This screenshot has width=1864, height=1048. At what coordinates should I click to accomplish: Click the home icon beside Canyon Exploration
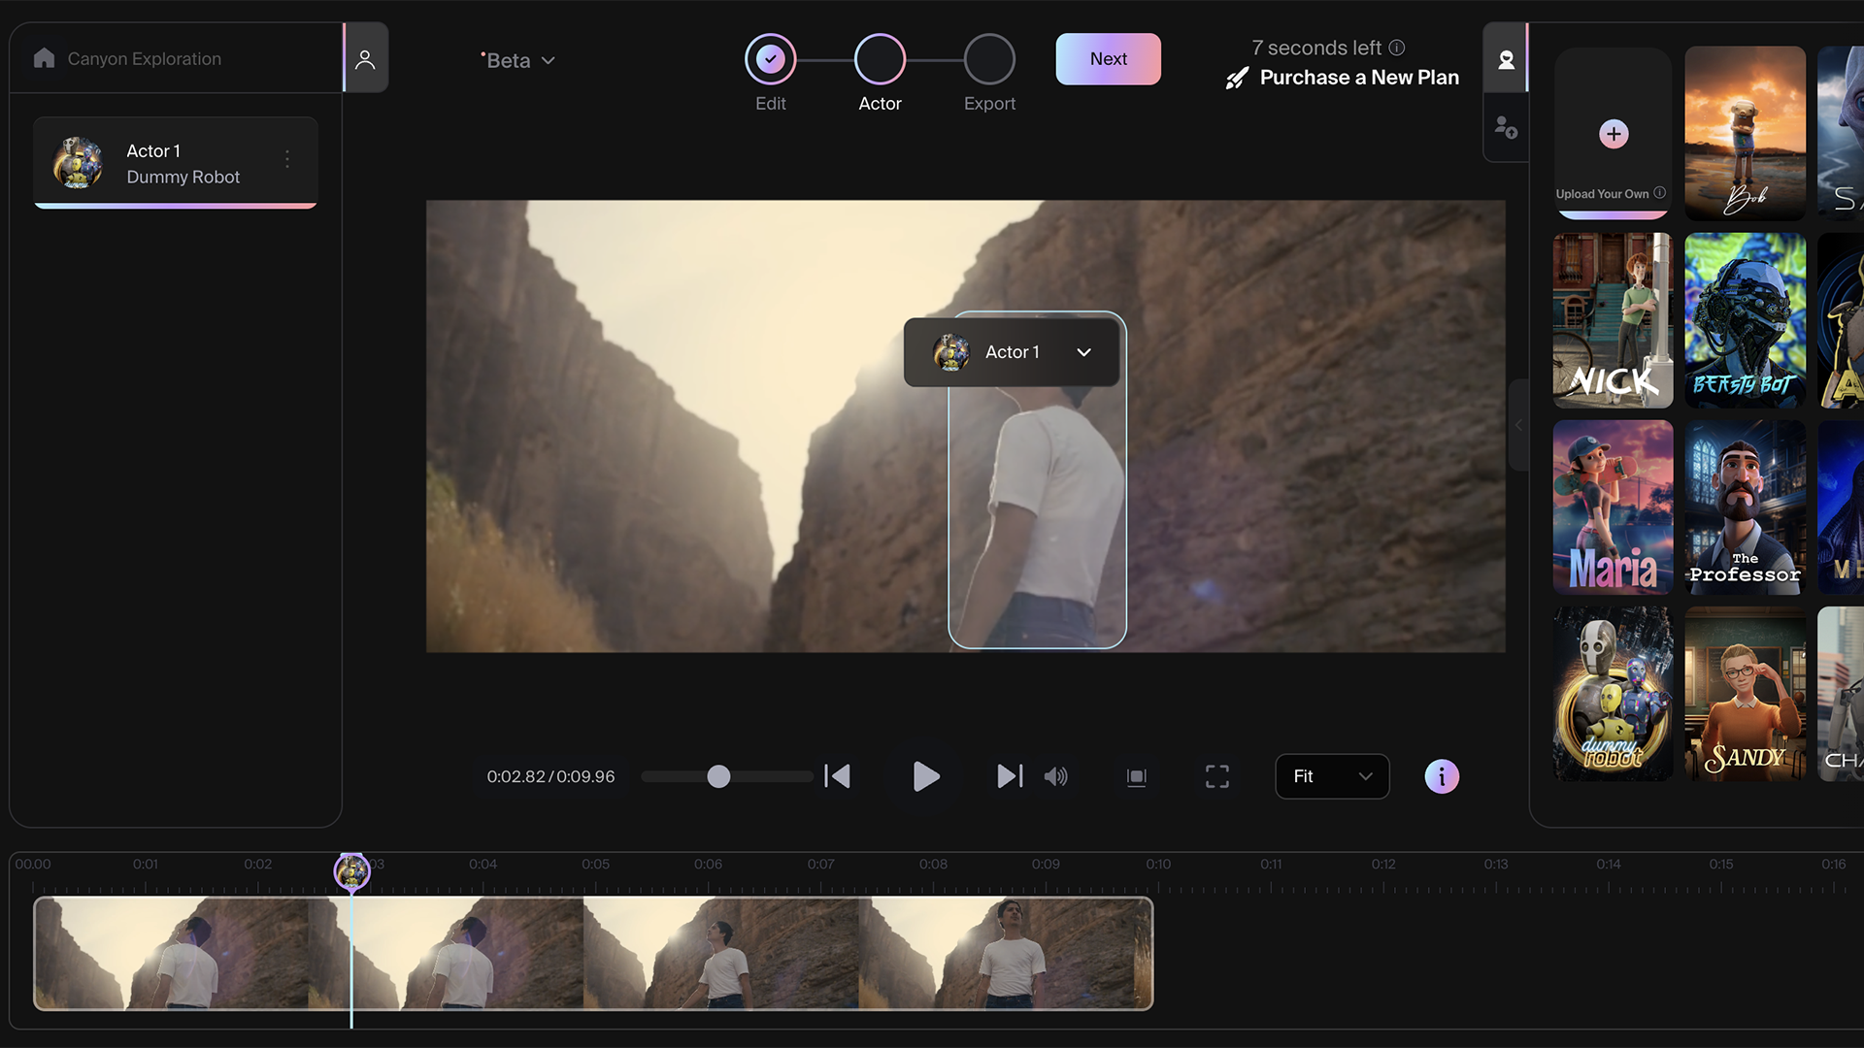click(x=44, y=58)
